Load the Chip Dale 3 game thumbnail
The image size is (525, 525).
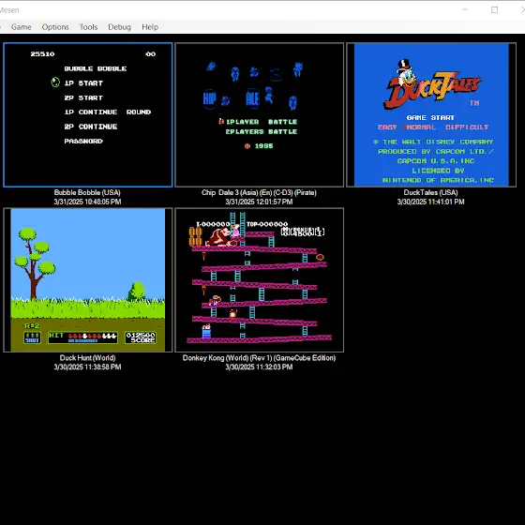pos(259,114)
